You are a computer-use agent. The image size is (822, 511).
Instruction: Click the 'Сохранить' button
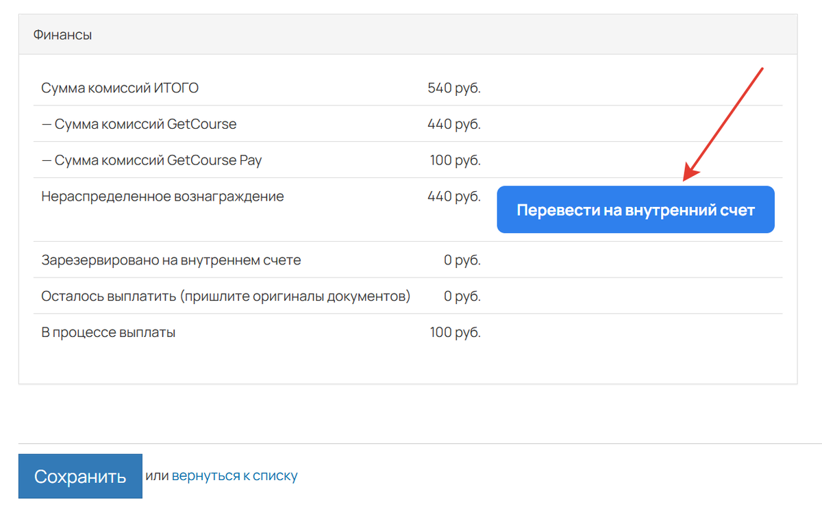(80, 476)
